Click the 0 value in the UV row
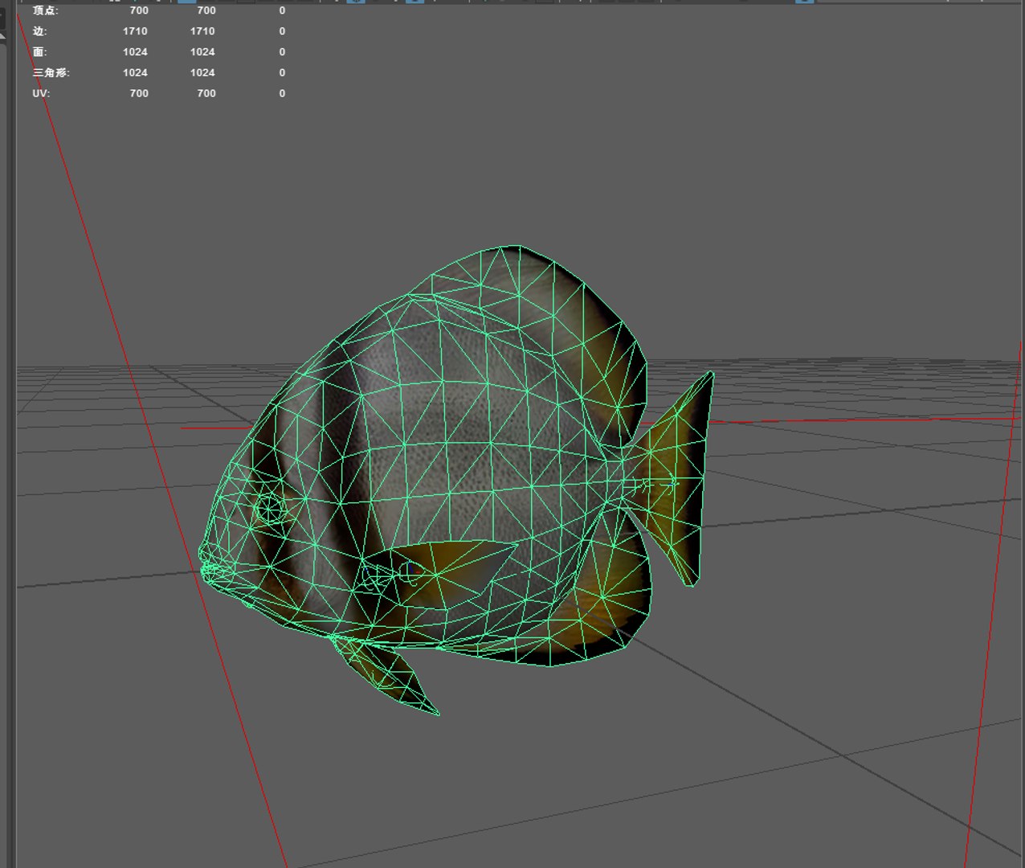 point(282,93)
